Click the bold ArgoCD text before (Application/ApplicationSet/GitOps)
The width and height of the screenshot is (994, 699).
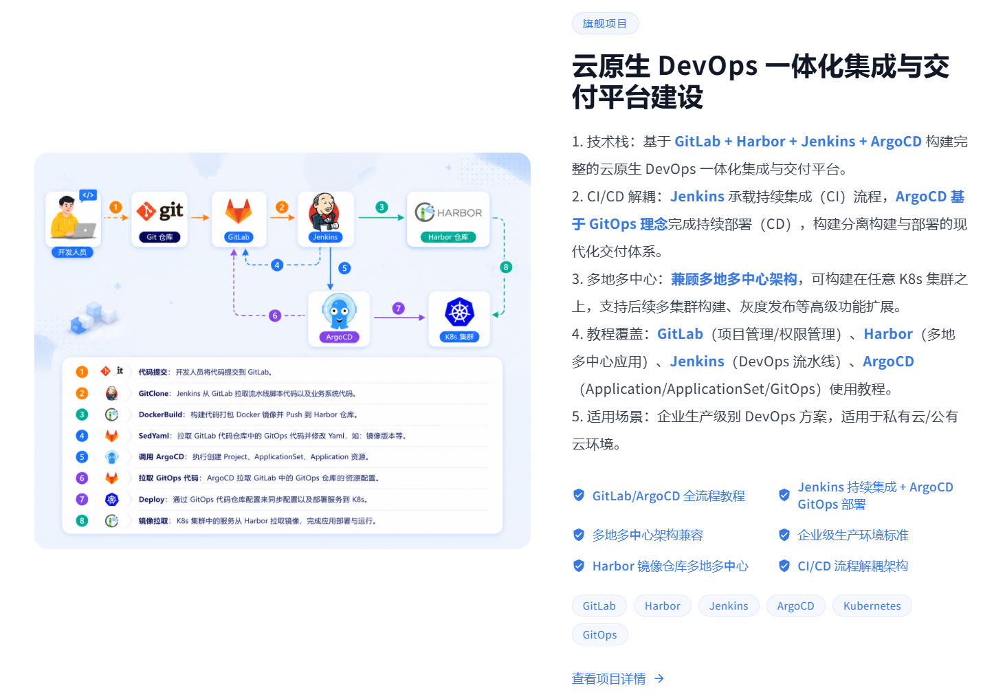(888, 362)
